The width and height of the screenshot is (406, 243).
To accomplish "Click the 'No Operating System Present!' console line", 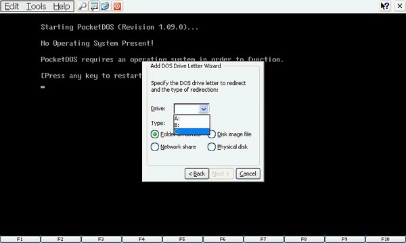I will [97, 43].
